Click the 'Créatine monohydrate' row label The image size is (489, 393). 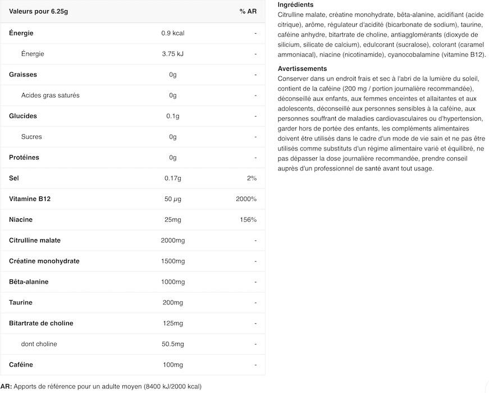[x=44, y=261]
